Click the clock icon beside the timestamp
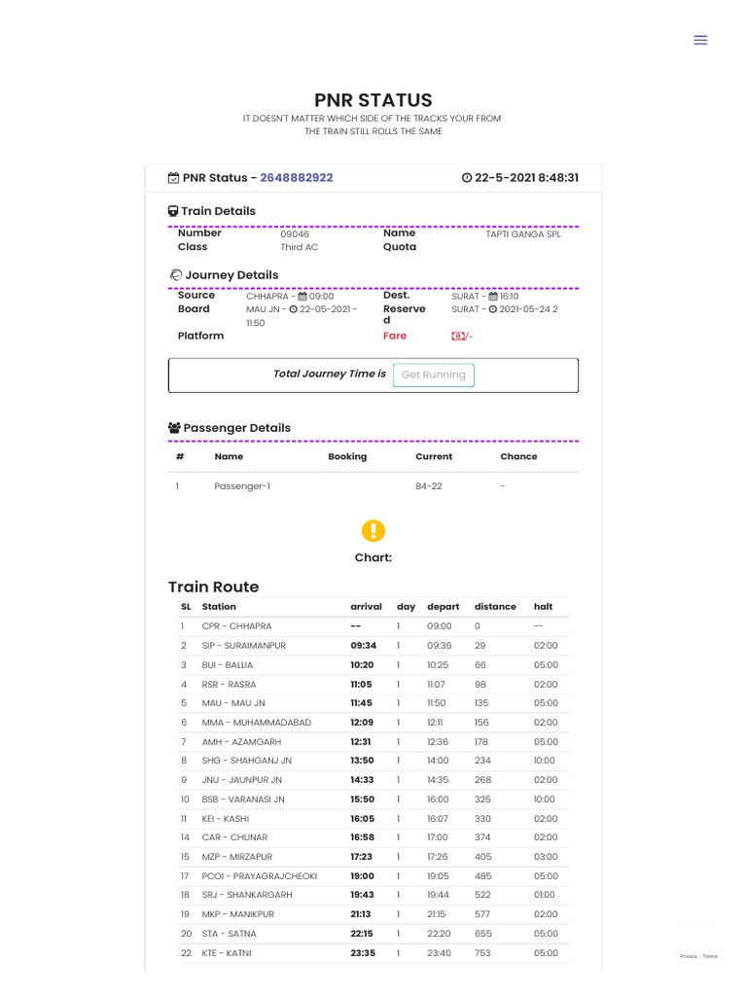747x996 pixels. 467,178
